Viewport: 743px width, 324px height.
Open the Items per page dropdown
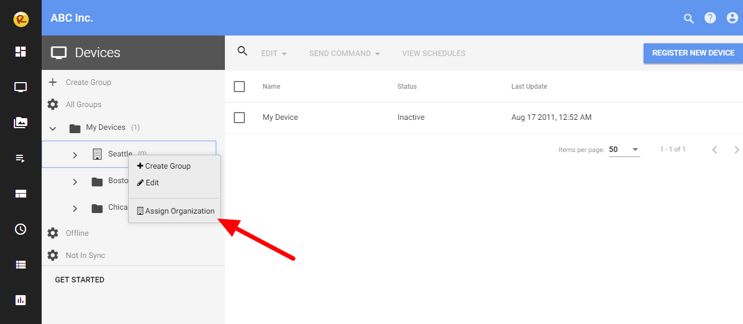tap(624, 149)
